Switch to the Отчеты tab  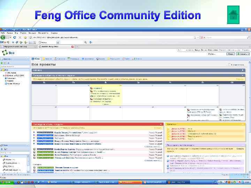137,59
